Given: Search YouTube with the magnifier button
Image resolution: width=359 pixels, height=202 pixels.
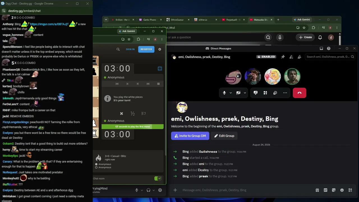Looking at the screenshot, I should click(268, 37).
